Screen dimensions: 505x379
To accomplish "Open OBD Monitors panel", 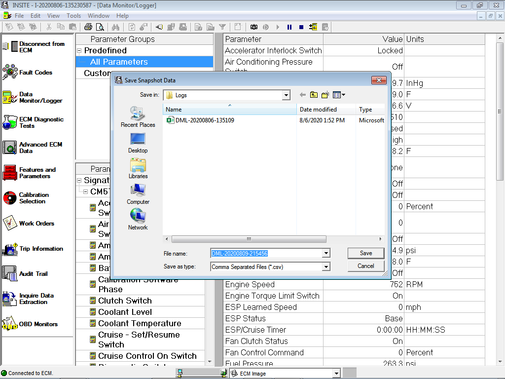I will 13,324.
